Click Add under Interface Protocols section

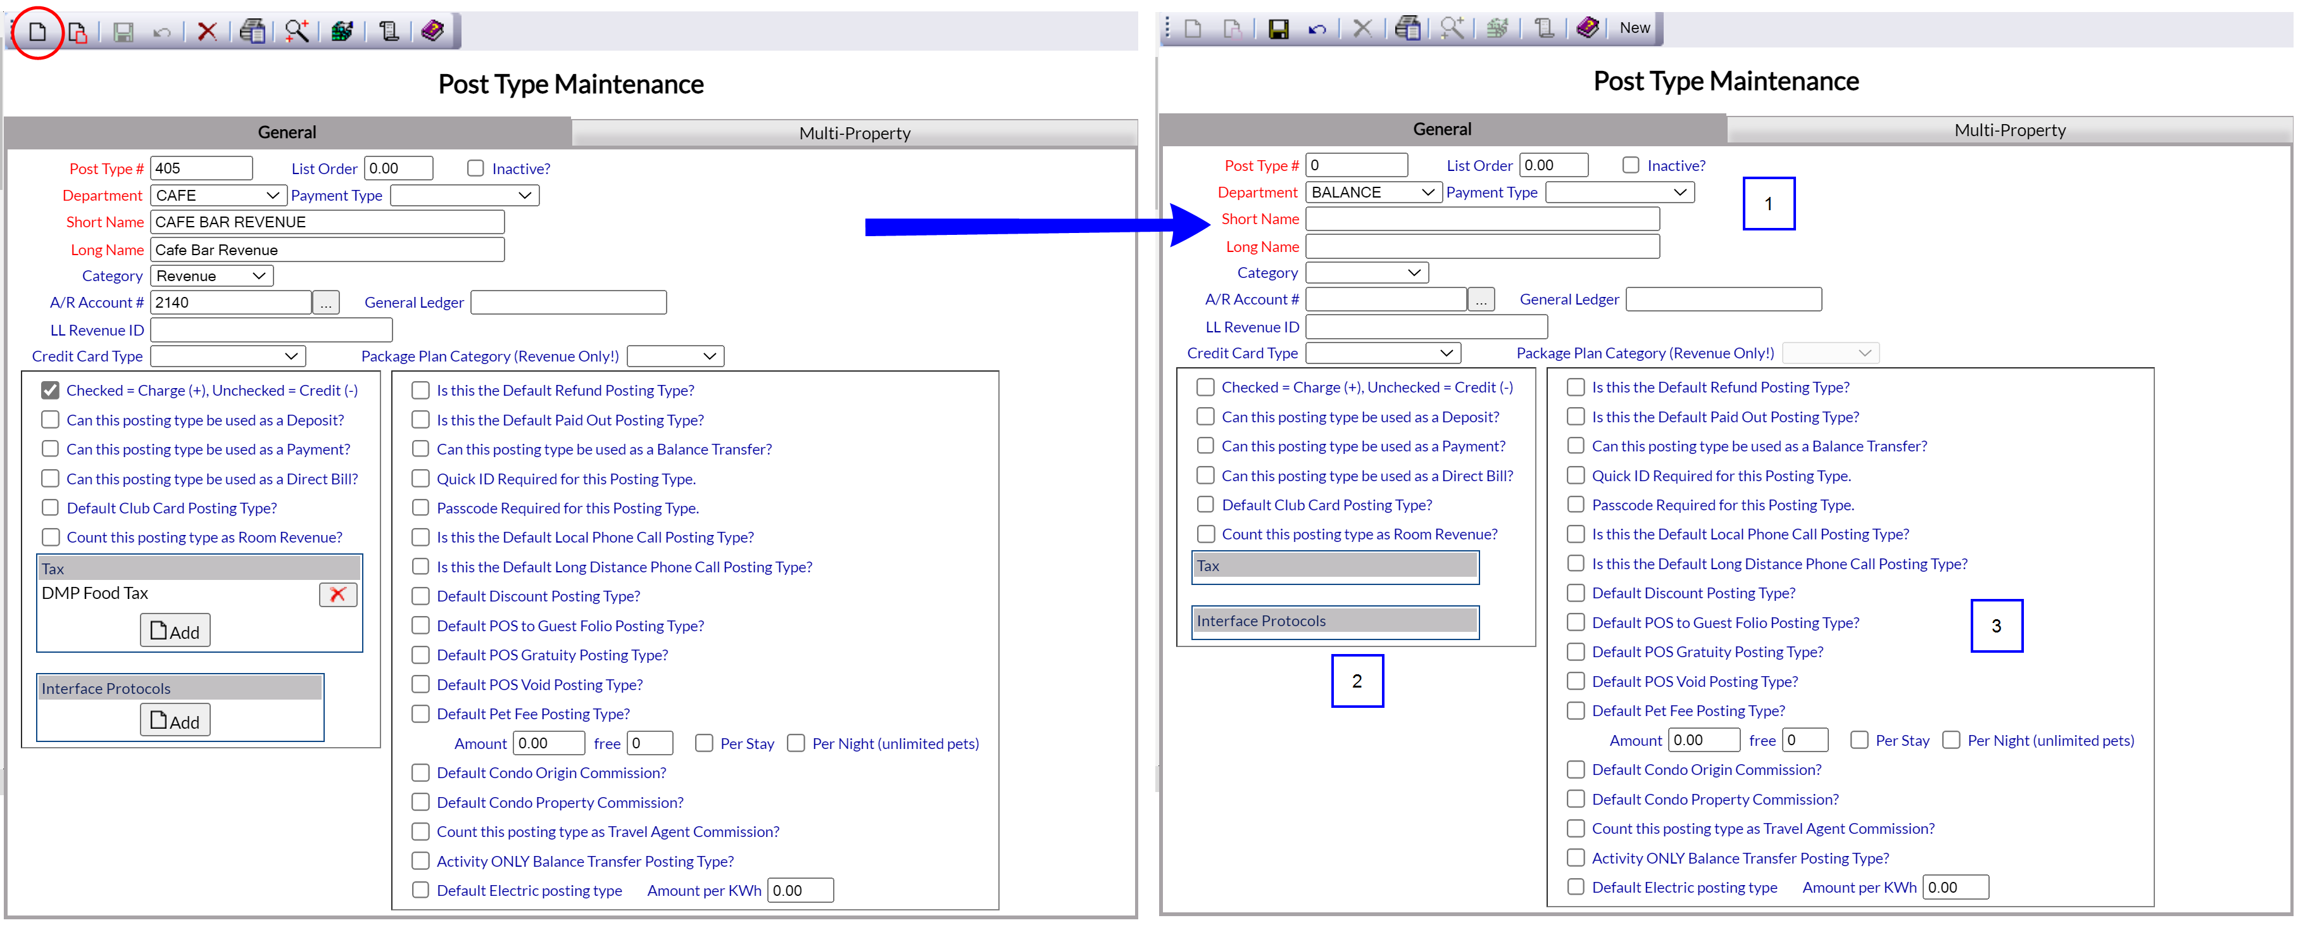[x=175, y=720]
